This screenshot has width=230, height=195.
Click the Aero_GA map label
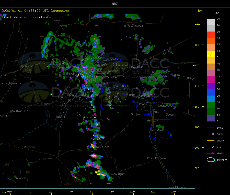point(153,120)
